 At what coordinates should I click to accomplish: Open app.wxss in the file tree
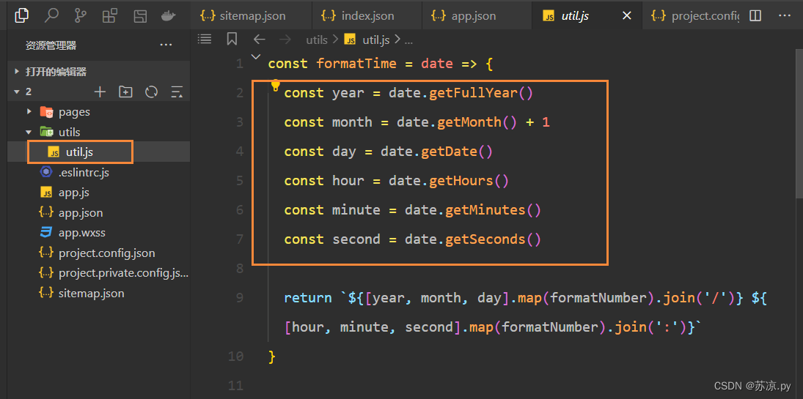pyautogui.click(x=81, y=233)
